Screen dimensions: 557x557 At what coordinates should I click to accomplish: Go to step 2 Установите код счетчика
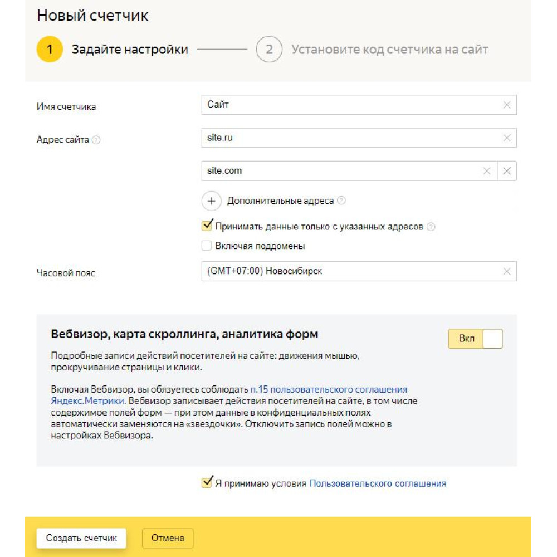coord(269,50)
